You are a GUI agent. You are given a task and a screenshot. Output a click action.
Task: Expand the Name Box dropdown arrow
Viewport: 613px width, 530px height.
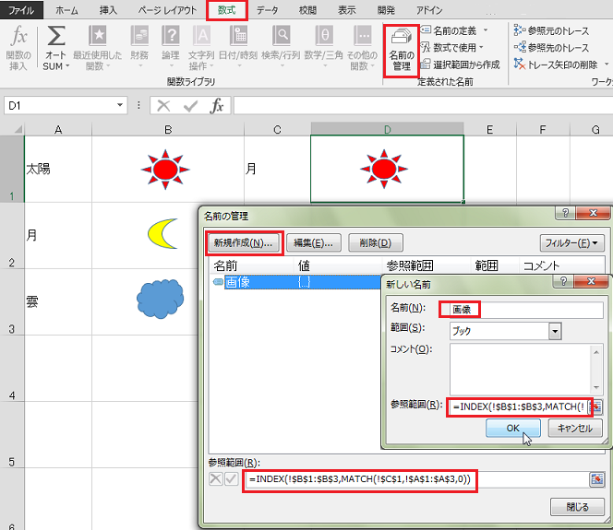click(x=120, y=106)
